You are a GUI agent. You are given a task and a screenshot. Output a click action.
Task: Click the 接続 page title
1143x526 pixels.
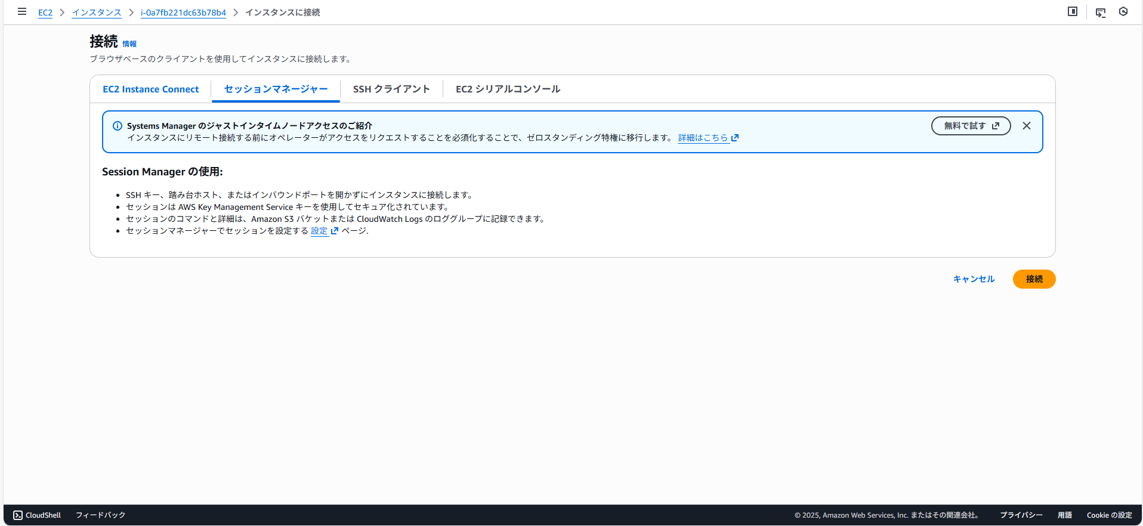[104, 41]
